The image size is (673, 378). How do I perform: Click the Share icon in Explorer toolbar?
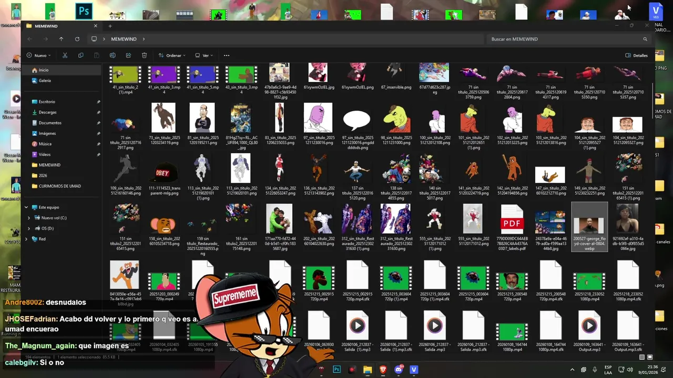(x=128, y=55)
